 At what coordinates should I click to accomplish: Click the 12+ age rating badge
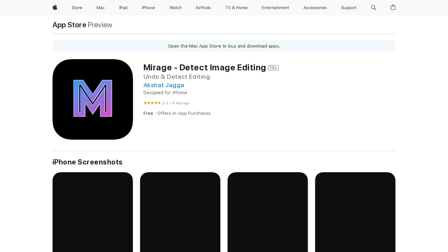pos(273,68)
